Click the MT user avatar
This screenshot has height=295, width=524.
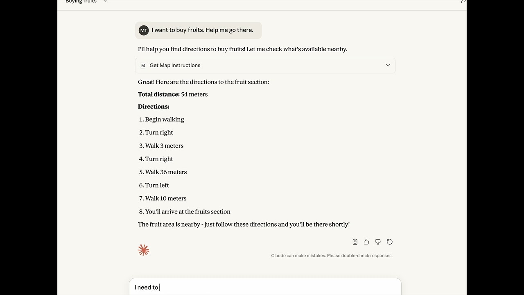[144, 30]
